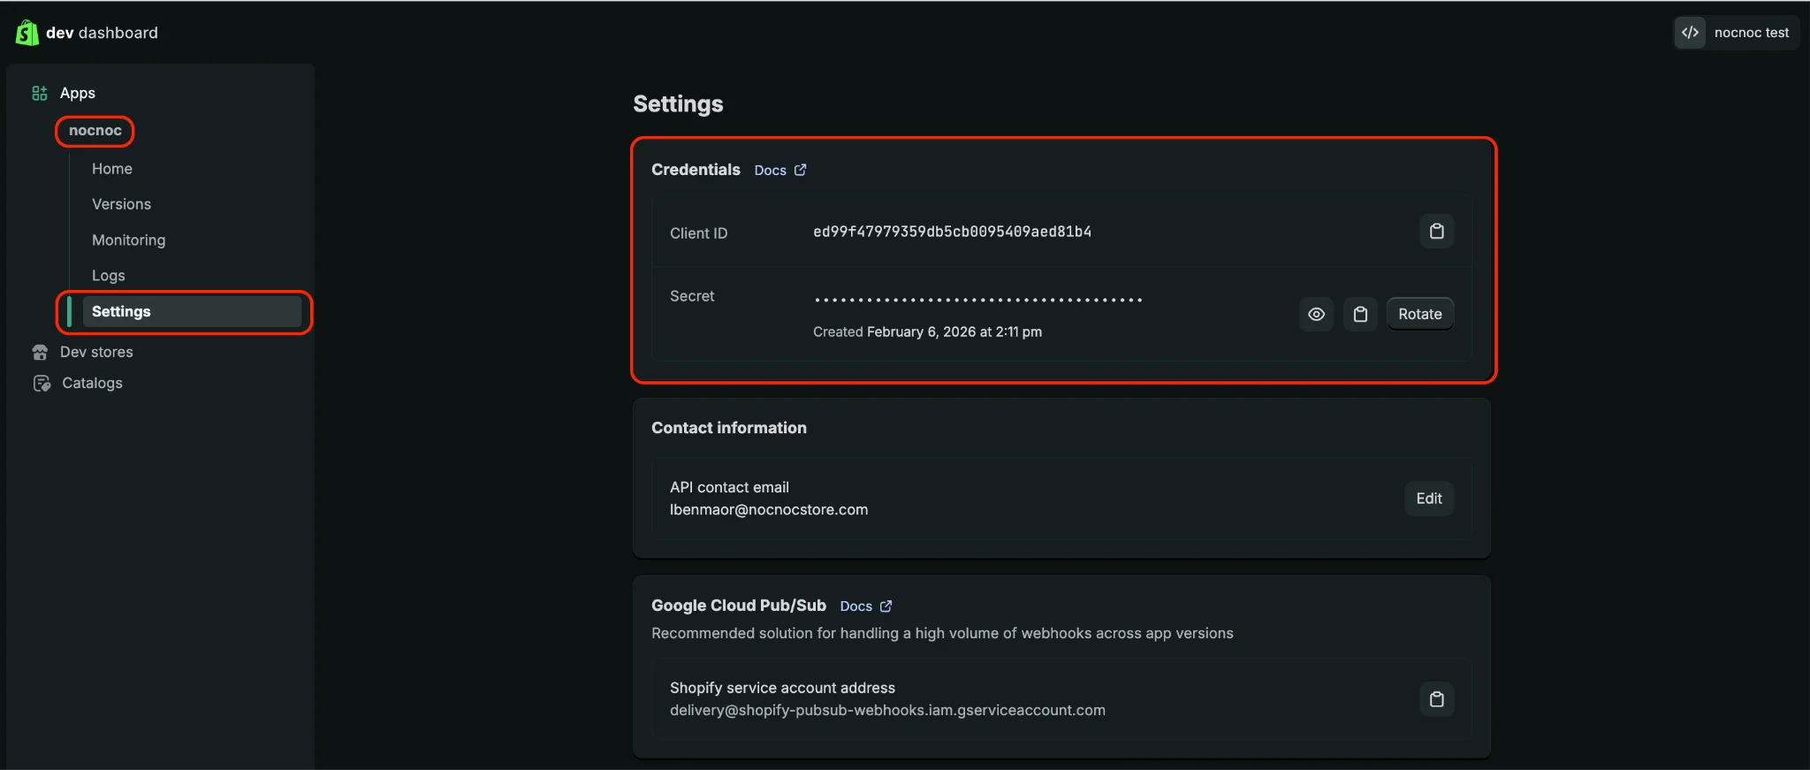Click the Created February 6, 2026 timestamp
This screenshot has width=1810, height=770.
[x=927, y=332]
